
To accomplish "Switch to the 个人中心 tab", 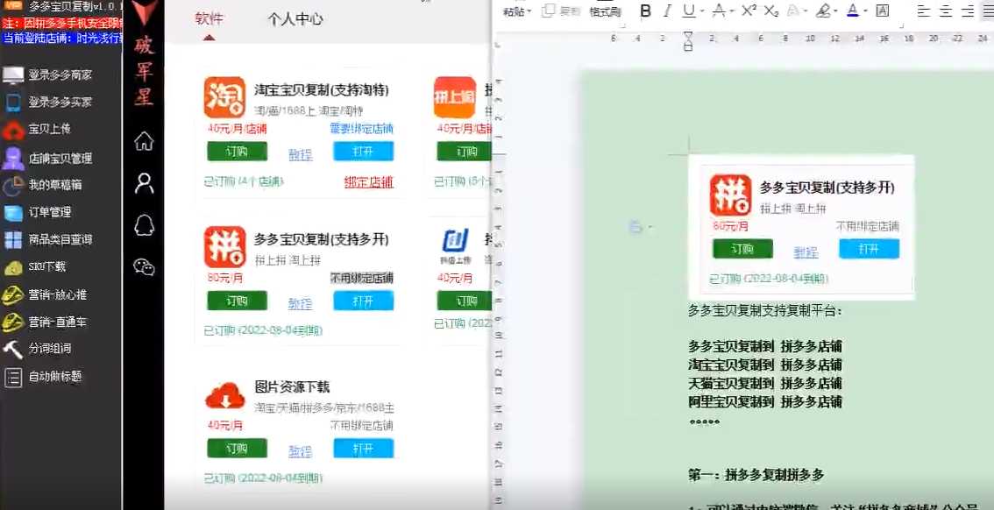I will 295,19.
